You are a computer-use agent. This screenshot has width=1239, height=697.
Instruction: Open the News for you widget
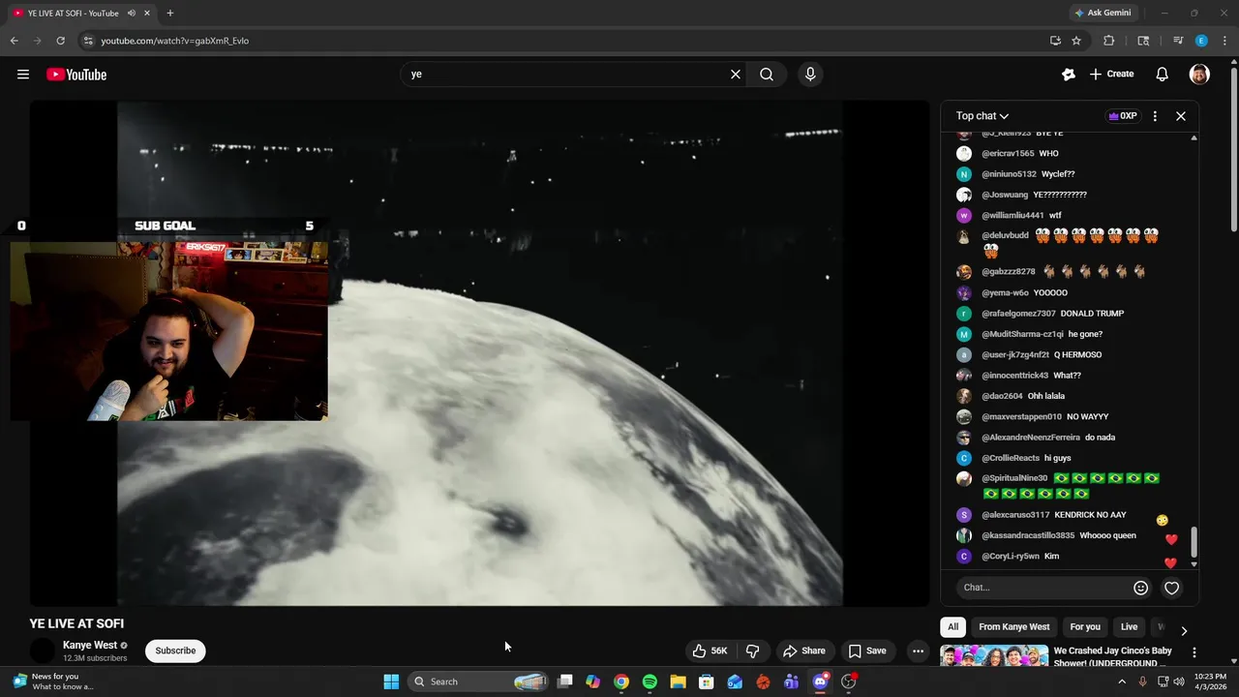pos(54,682)
